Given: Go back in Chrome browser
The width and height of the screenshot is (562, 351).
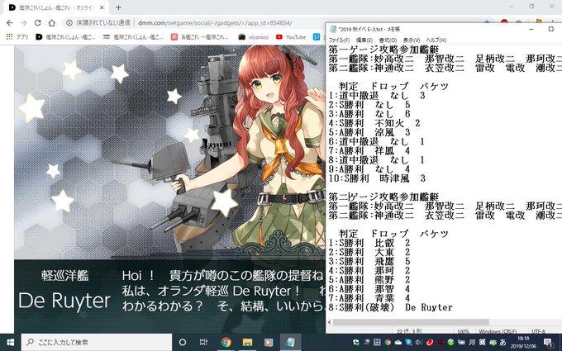Looking at the screenshot, I should coord(10,23).
